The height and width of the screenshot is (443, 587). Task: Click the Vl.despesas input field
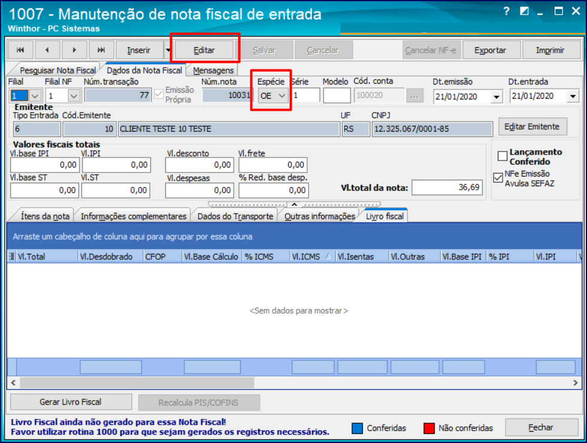[199, 190]
